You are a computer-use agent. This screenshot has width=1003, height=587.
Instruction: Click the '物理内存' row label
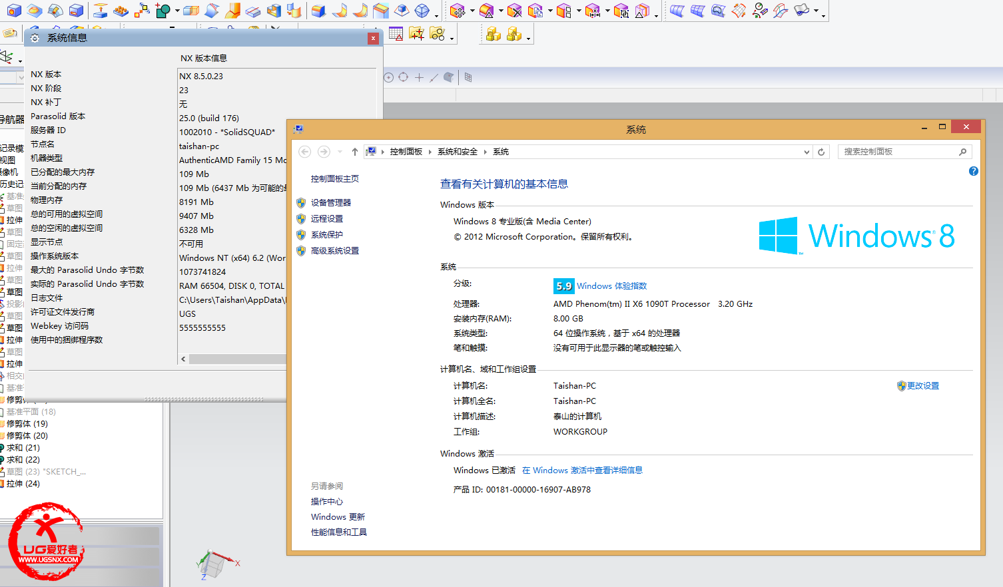point(47,200)
